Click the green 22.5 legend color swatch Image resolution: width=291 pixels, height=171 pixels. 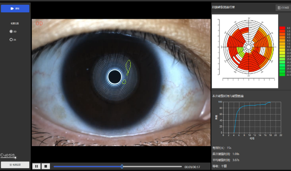click(282, 75)
